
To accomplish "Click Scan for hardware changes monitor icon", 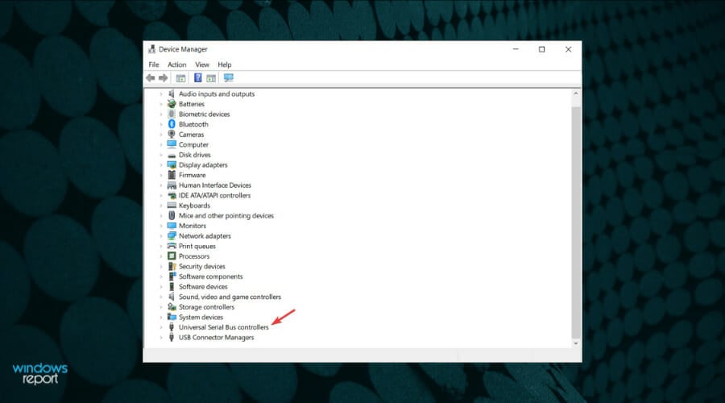I will (x=229, y=77).
